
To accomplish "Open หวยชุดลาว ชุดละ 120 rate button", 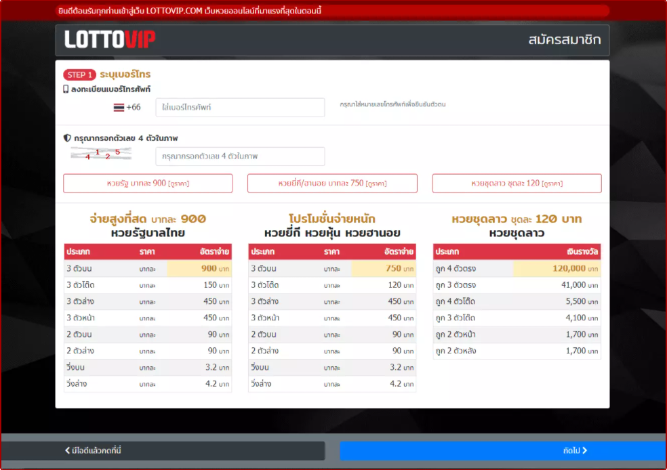I will pyautogui.click(x=517, y=183).
